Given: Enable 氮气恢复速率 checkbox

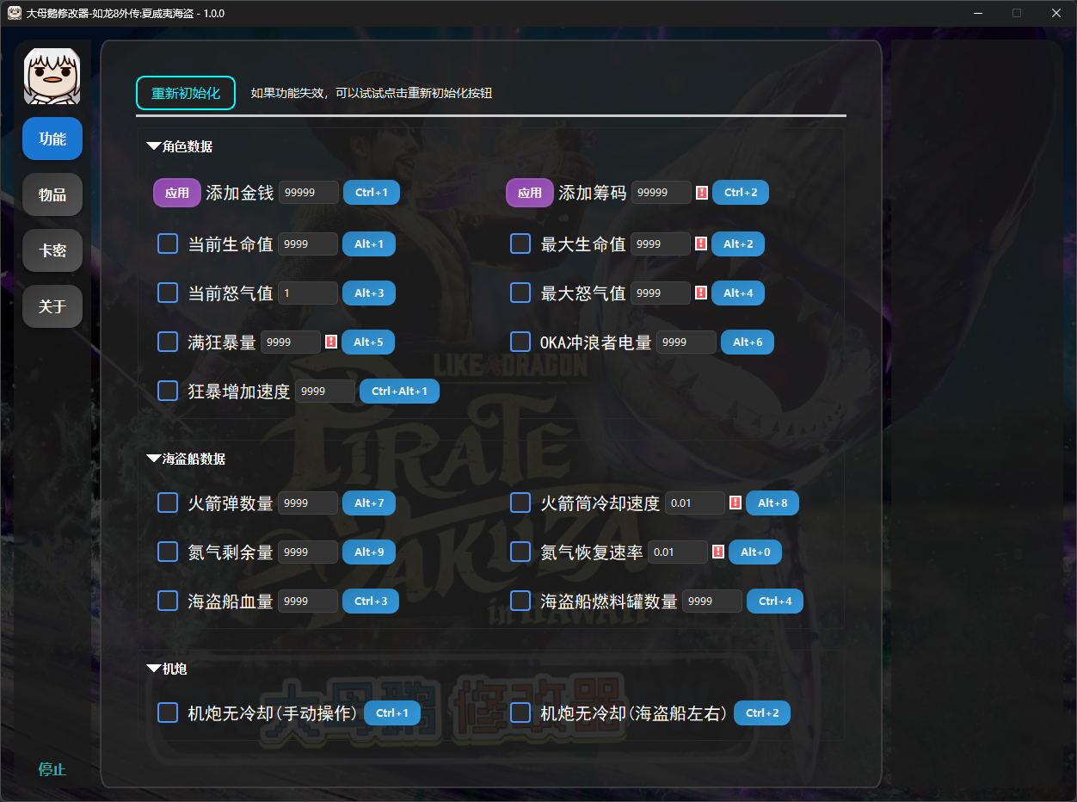Looking at the screenshot, I should coord(520,552).
